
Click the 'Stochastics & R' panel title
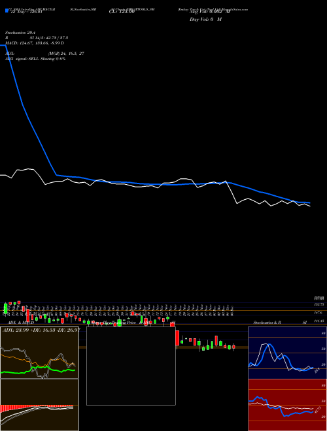click(267, 323)
